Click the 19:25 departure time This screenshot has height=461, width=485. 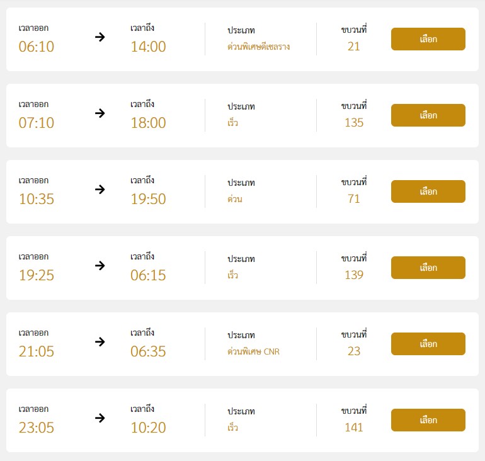coord(37,275)
